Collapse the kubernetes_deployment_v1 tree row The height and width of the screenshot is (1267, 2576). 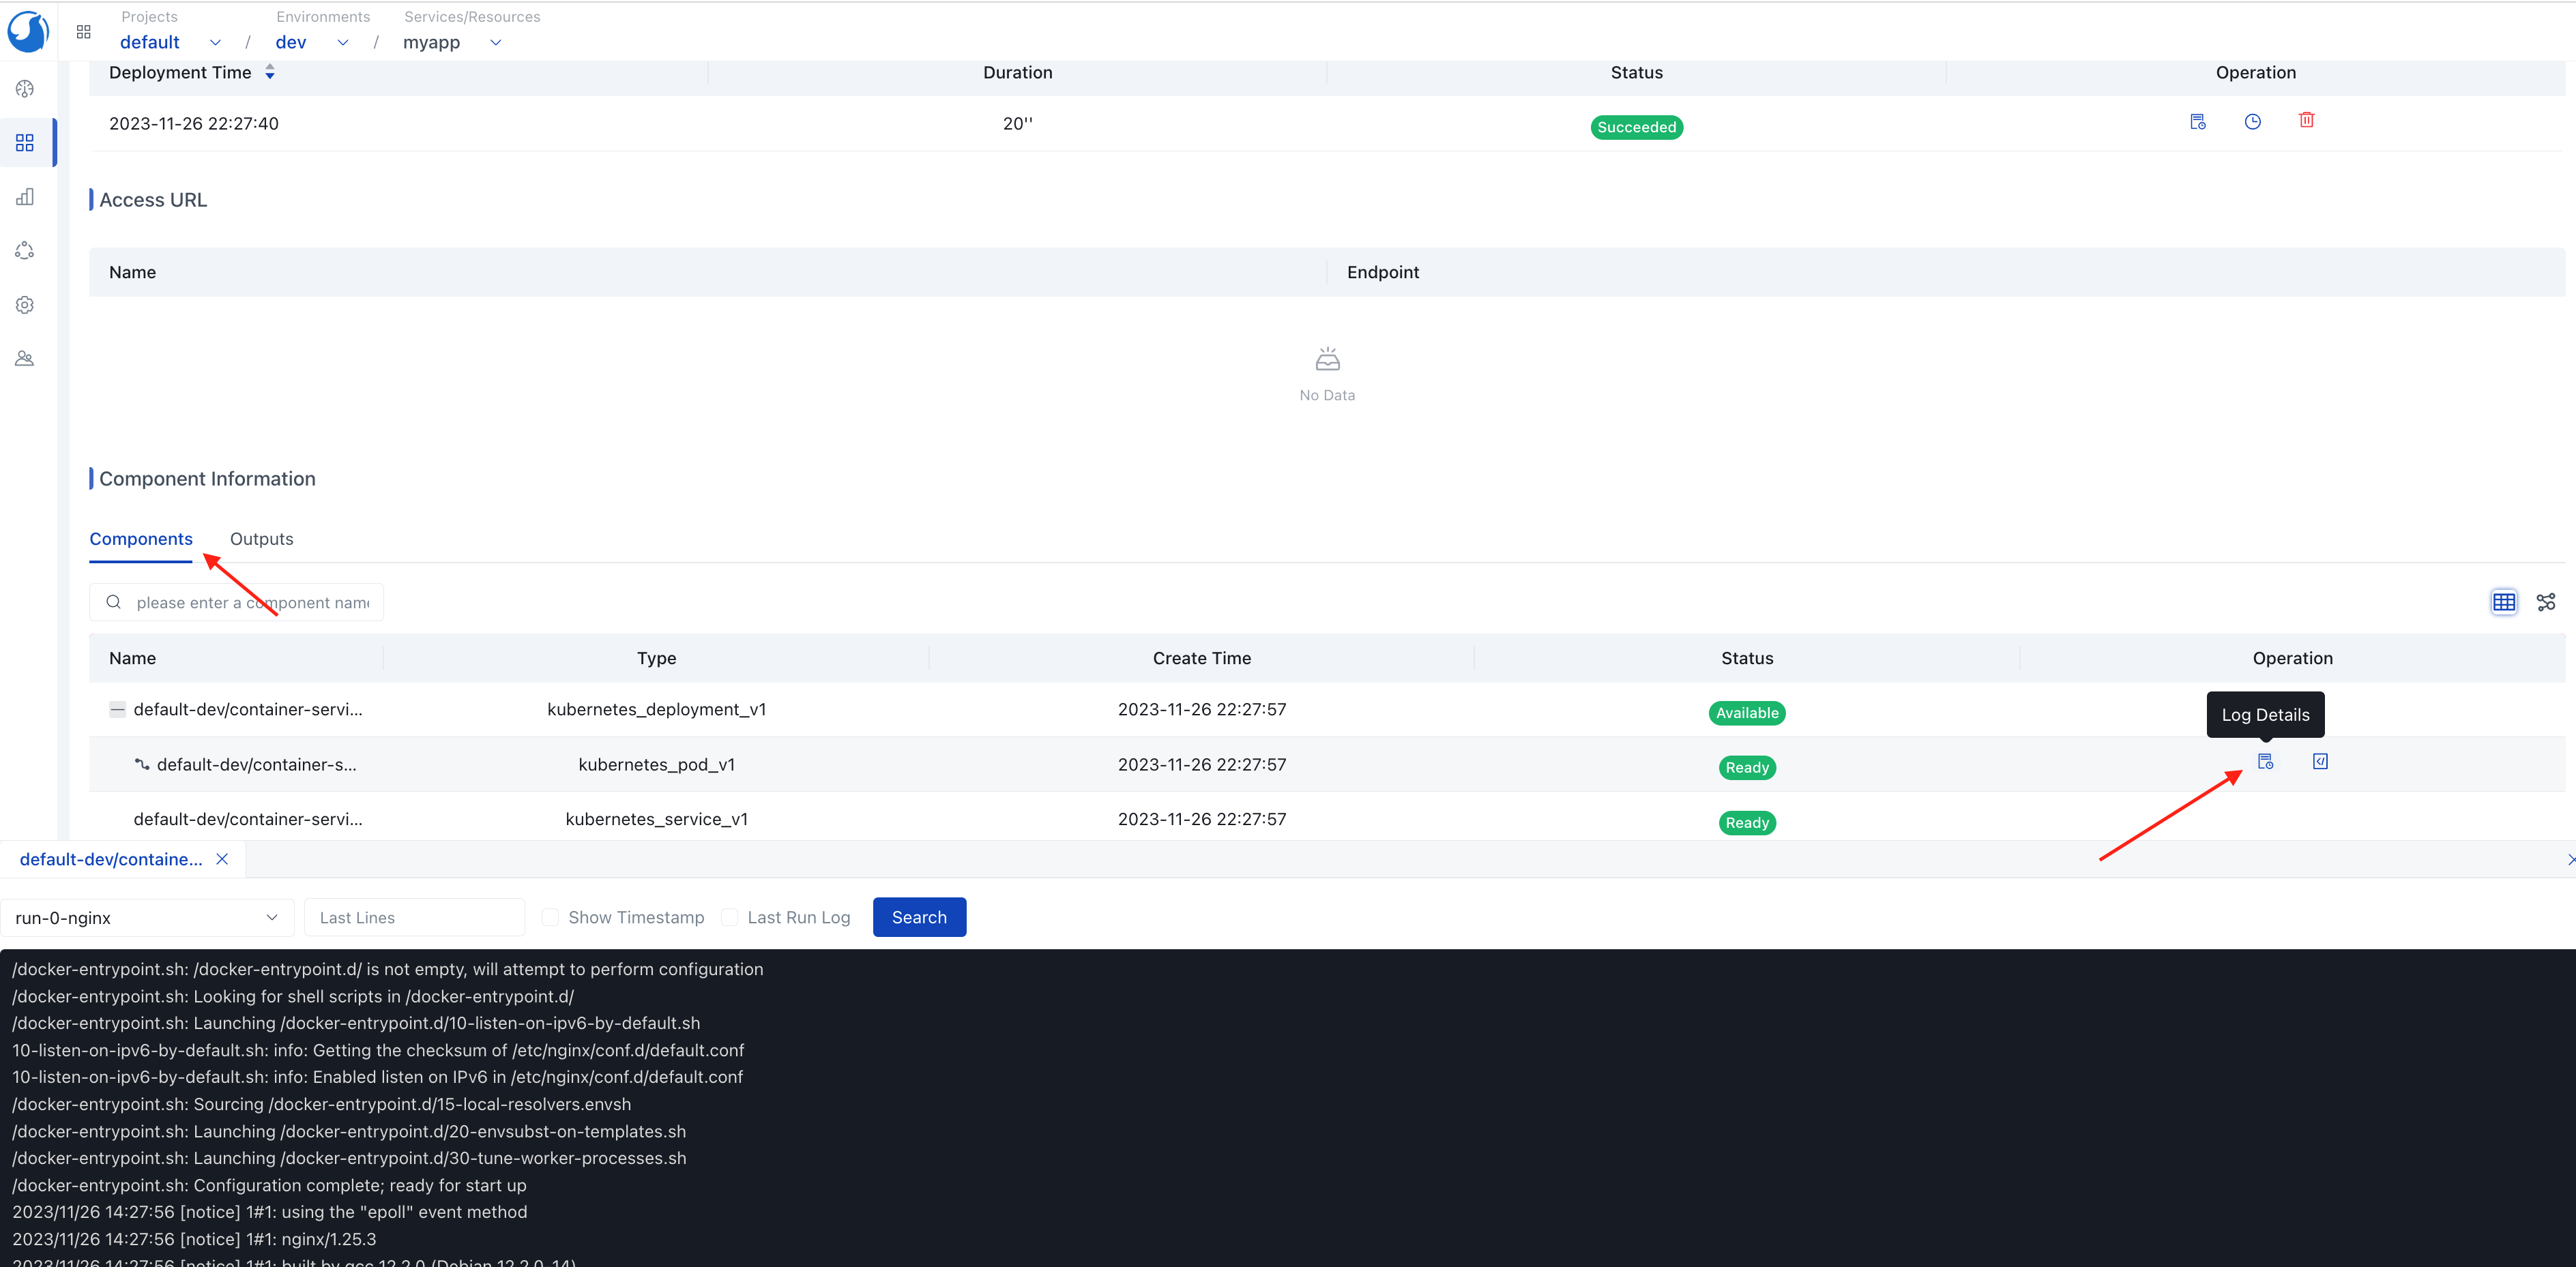coord(117,709)
